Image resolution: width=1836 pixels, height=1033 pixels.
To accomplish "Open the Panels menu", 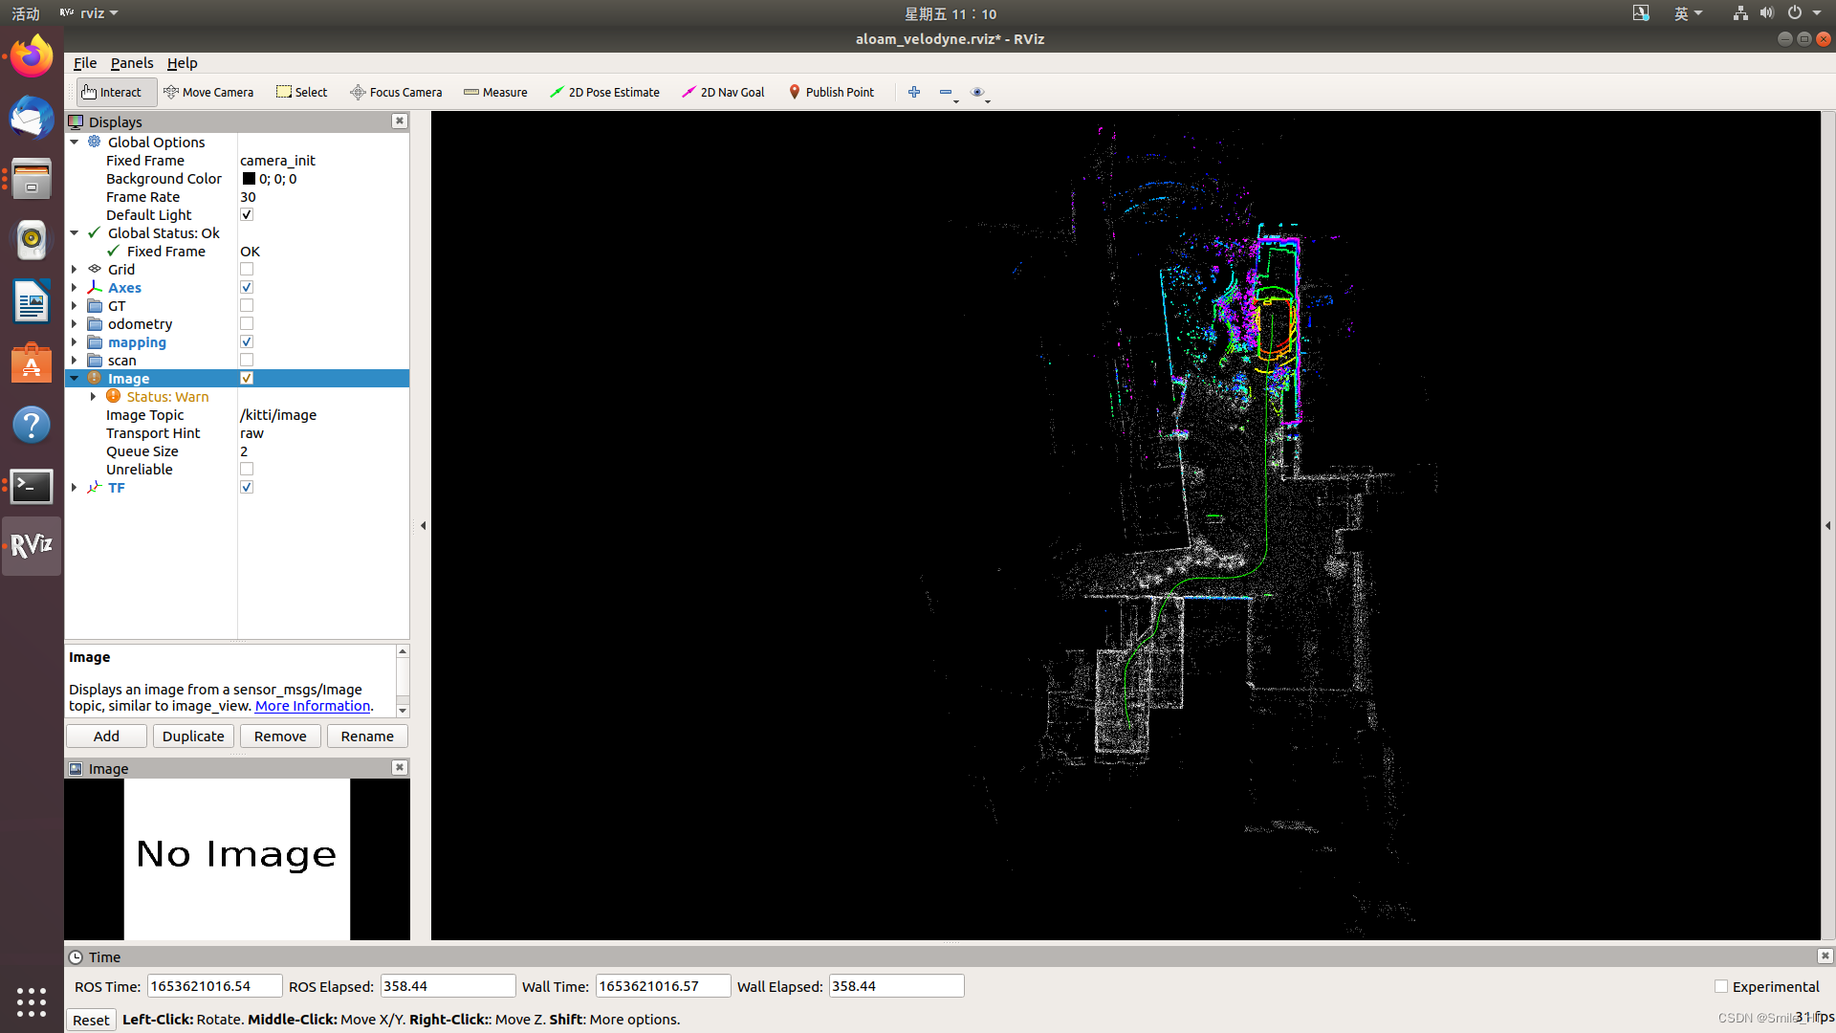I will coord(132,63).
